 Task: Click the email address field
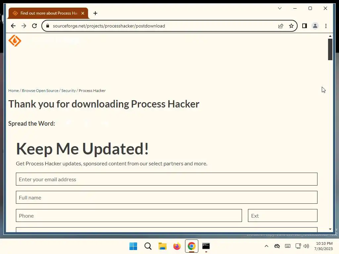[x=167, y=179]
